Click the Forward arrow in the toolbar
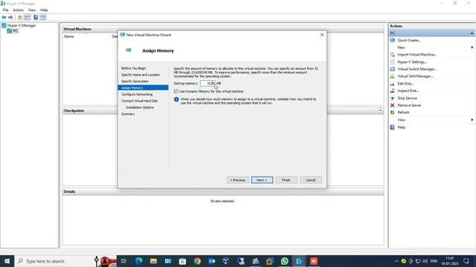This screenshot has height=267, width=476. [x=10, y=18]
